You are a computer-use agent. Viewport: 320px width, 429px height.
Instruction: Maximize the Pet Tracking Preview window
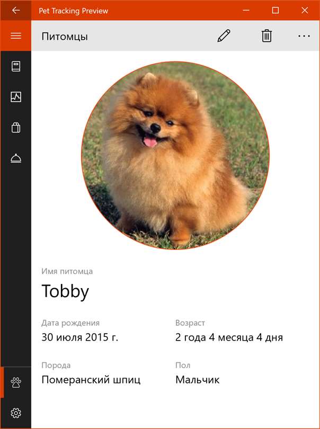[275, 11]
